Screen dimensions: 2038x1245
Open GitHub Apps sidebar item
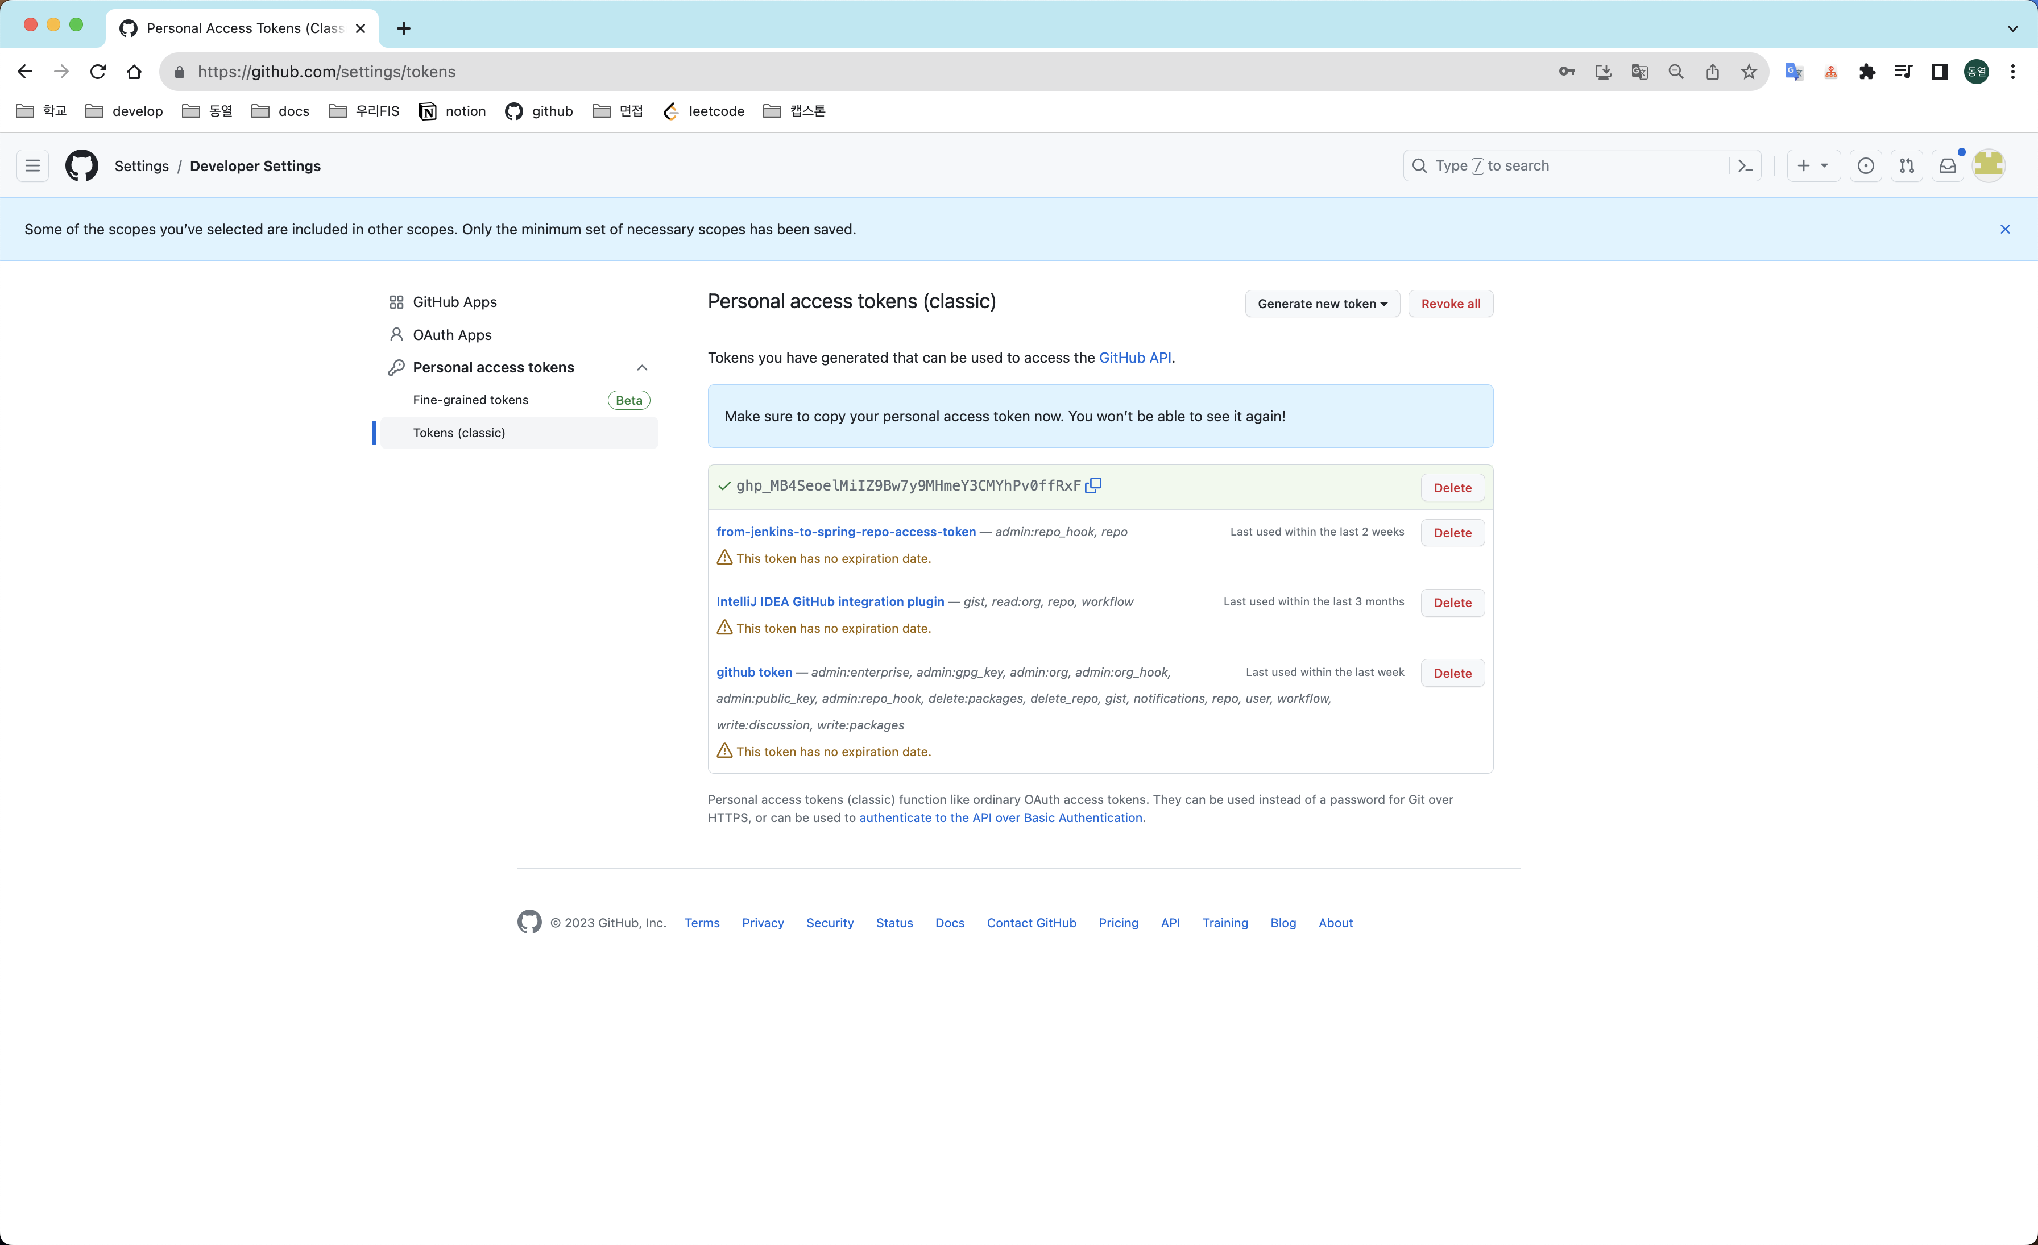coord(454,302)
